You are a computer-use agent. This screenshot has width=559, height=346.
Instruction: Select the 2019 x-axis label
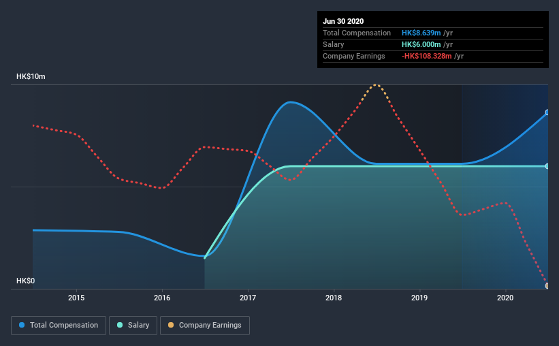[x=419, y=298]
